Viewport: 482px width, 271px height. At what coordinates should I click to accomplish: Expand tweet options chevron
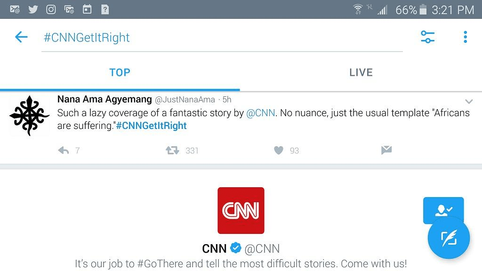click(469, 102)
